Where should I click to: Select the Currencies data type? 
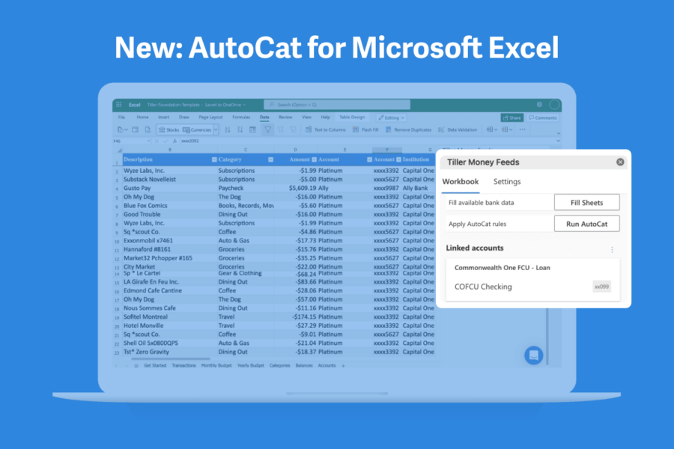tap(198, 128)
